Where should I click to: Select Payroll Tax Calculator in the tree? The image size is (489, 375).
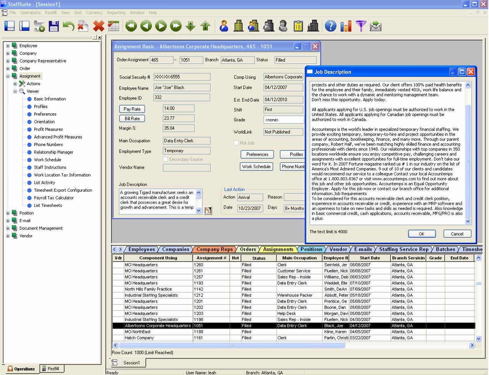54,198
